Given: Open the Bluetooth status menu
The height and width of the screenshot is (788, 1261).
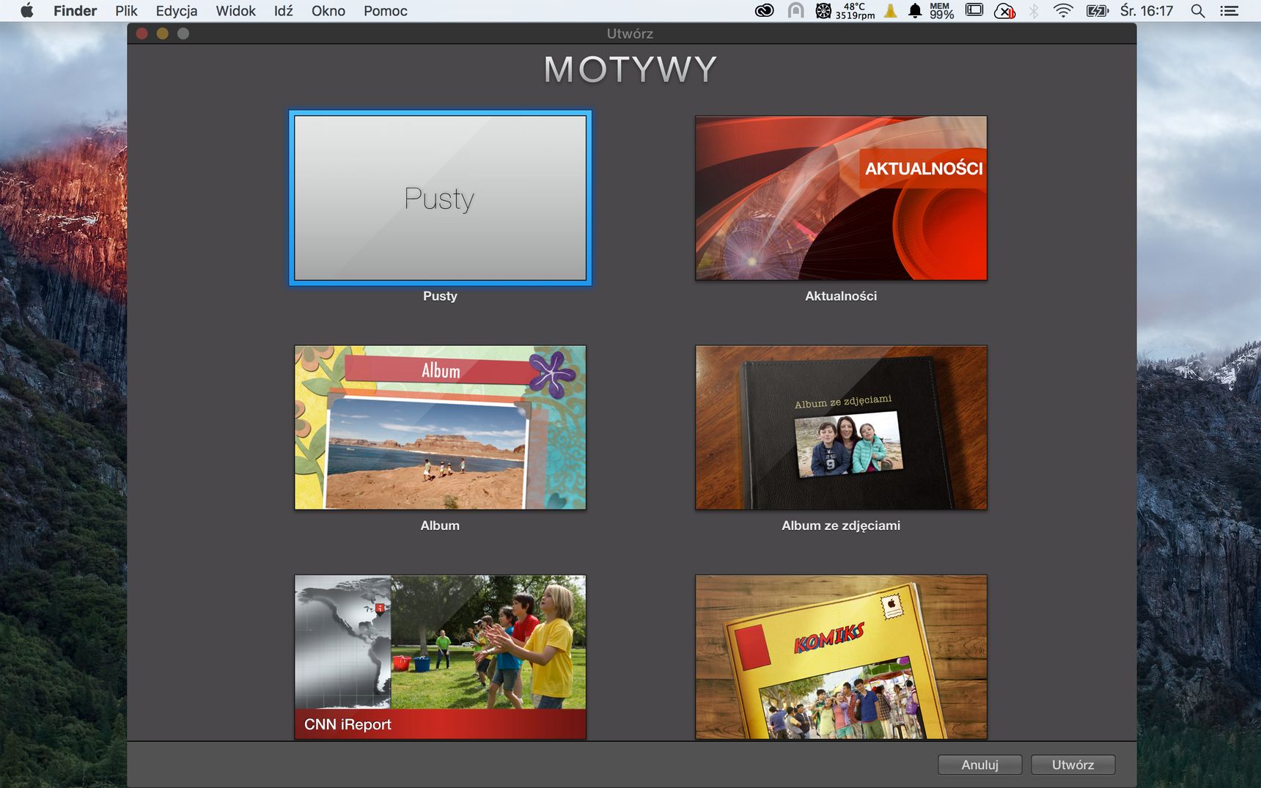Looking at the screenshot, I should point(1034,11).
